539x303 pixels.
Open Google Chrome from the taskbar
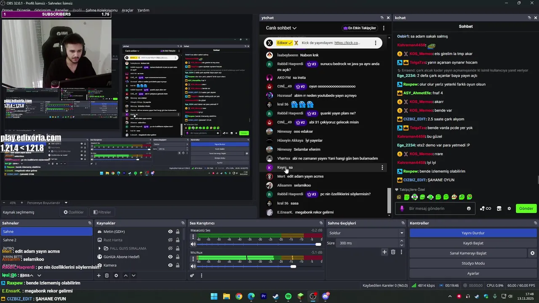pos(239,296)
